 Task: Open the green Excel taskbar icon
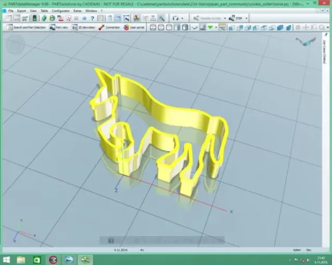pyautogui.click(x=37, y=259)
